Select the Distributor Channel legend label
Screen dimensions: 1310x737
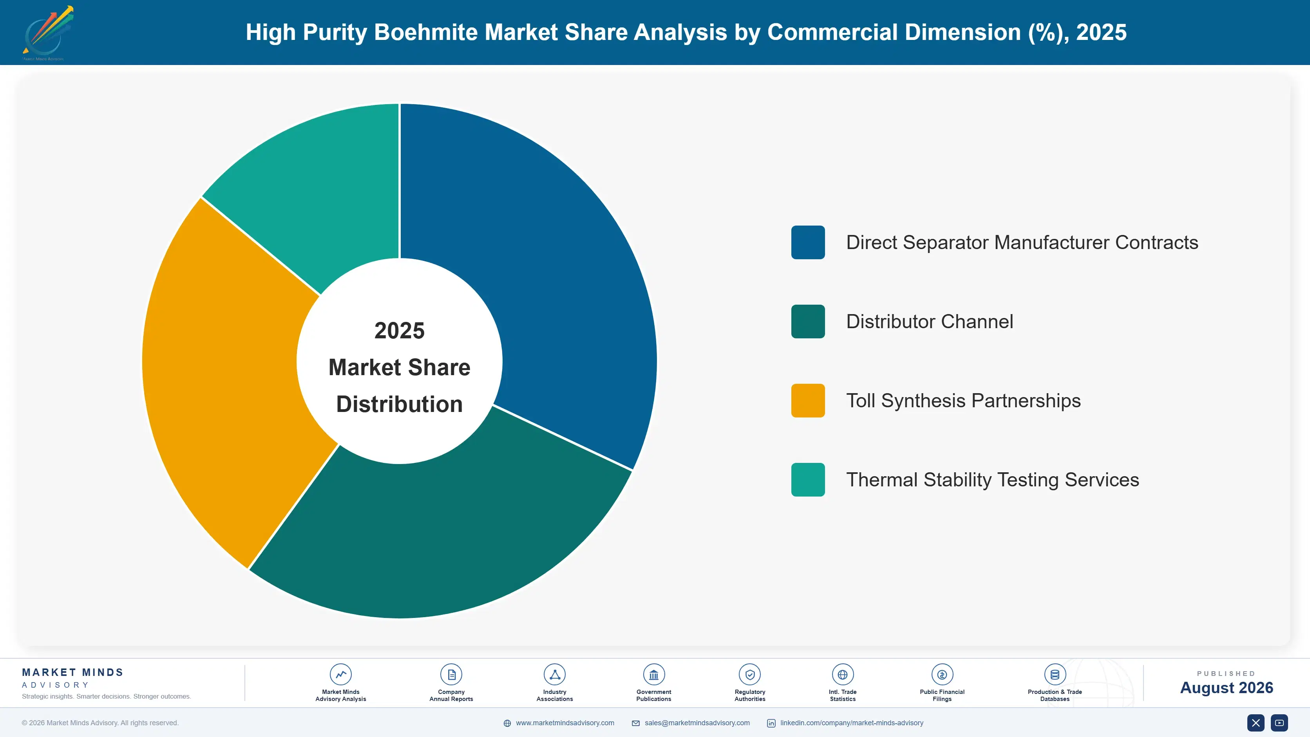click(x=930, y=321)
